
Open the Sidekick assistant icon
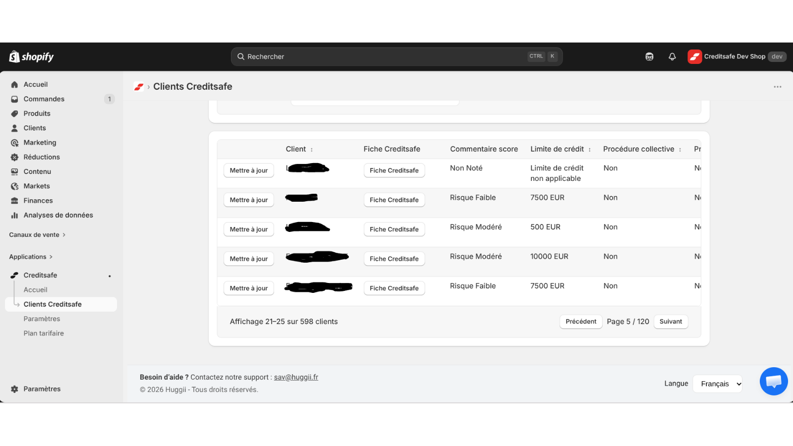[x=649, y=56]
